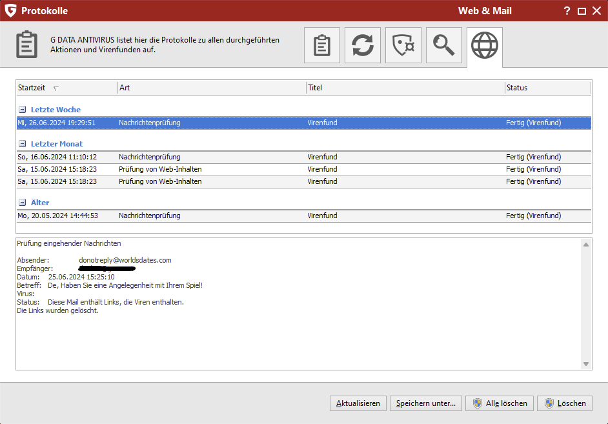Click sender address donotreply@worldsdates.com
The image size is (608, 424).
125,260
